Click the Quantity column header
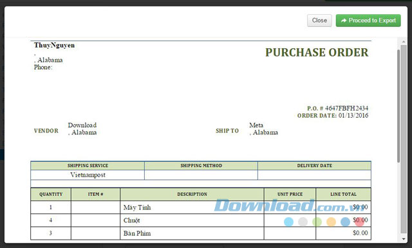The width and height of the screenshot is (412, 248). 51,194
